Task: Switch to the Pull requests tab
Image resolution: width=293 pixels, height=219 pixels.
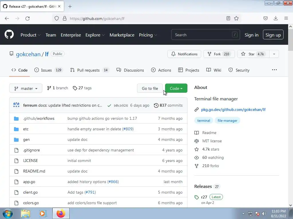Action: click(90, 70)
